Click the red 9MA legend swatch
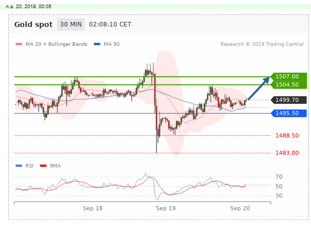Screen dimensions: 311x225 (43, 166)
